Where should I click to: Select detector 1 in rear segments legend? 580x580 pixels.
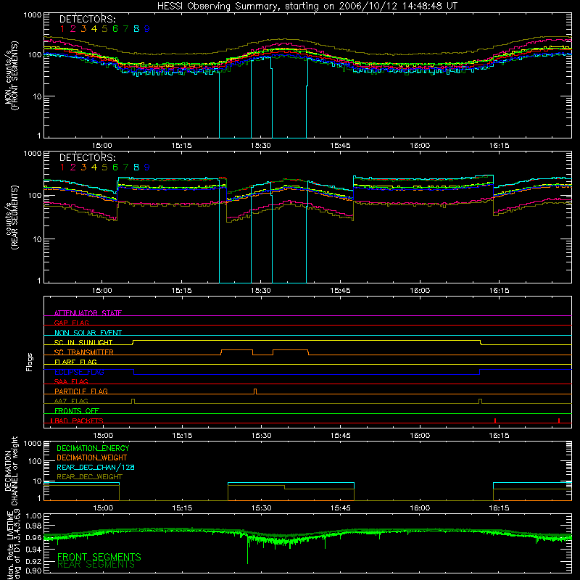point(62,167)
